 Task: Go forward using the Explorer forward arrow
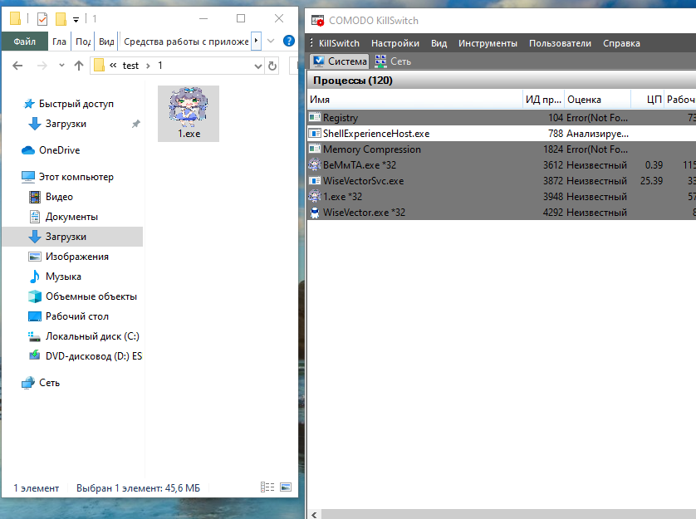pyautogui.click(x=42, y=66)
